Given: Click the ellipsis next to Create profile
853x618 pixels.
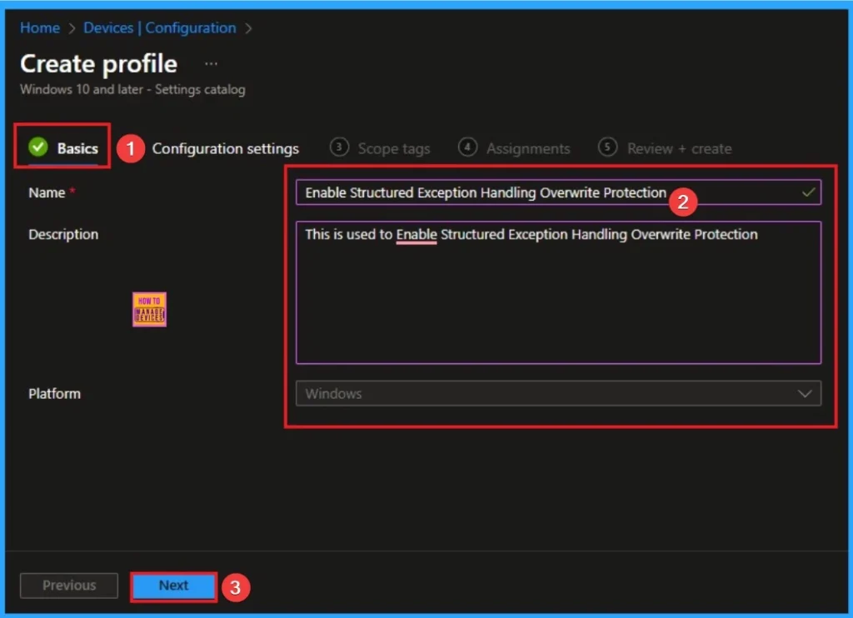Looking at the screenshot, I should coord(210,62).
